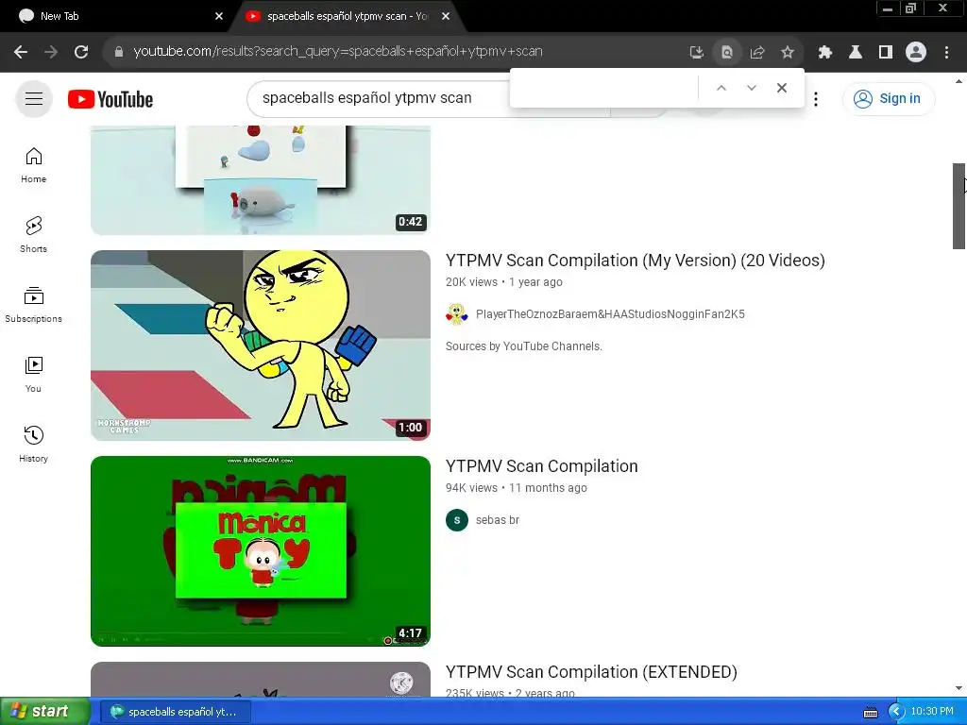Open PlayerTheOznozBaraem channel name link
The height and width of the screenshot is (725, 967).
[x=610, y=313]
